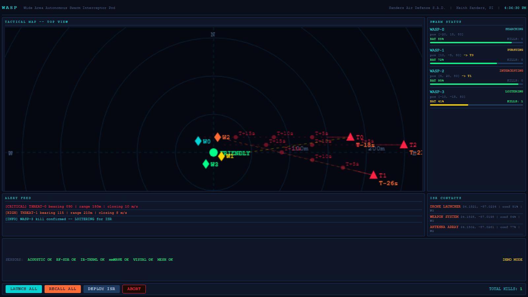Click the ISR CONTACTS panel heading
The image size is (528, 297).
pos(445,198)
